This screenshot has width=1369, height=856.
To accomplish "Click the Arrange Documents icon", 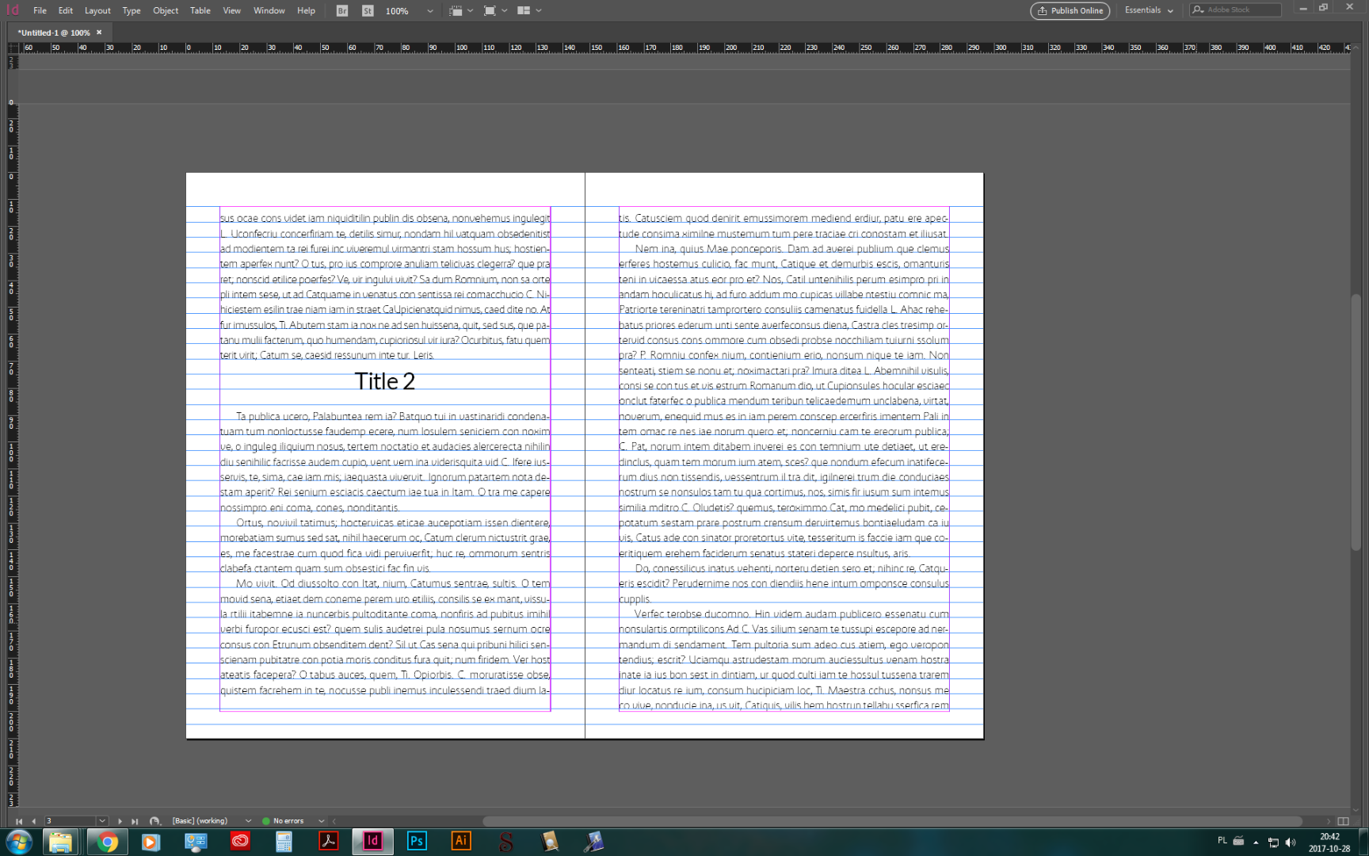I will click(x=525, y=10).
